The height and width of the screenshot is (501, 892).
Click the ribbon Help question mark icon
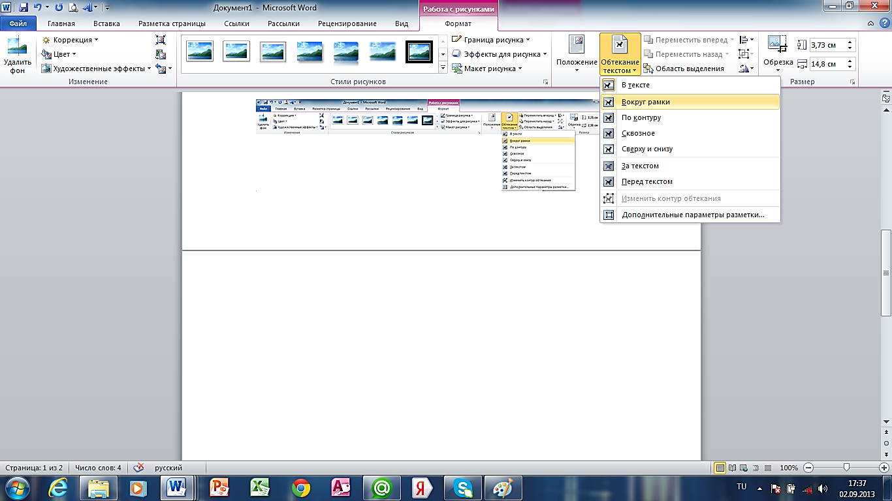pyautogui.click(x=884, y=23)
